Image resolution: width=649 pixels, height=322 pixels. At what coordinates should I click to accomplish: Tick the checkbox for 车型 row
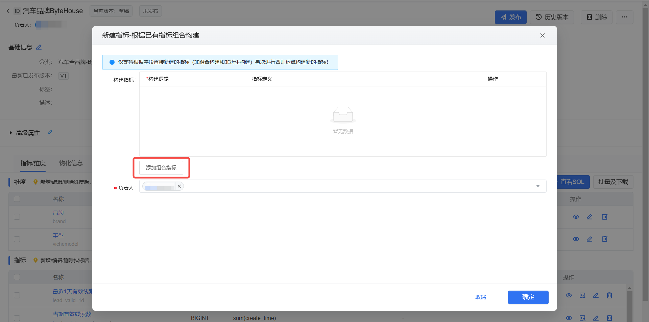click(x=17, y=239)
